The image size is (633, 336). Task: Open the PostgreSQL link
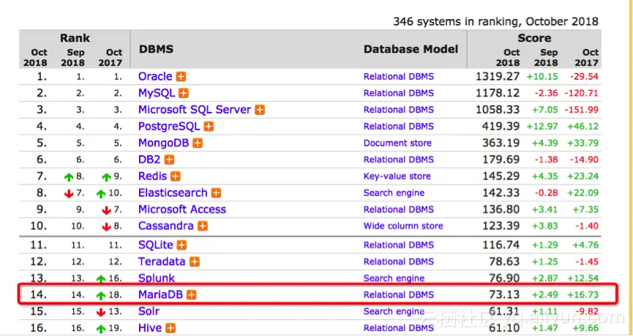pos(169,127)
